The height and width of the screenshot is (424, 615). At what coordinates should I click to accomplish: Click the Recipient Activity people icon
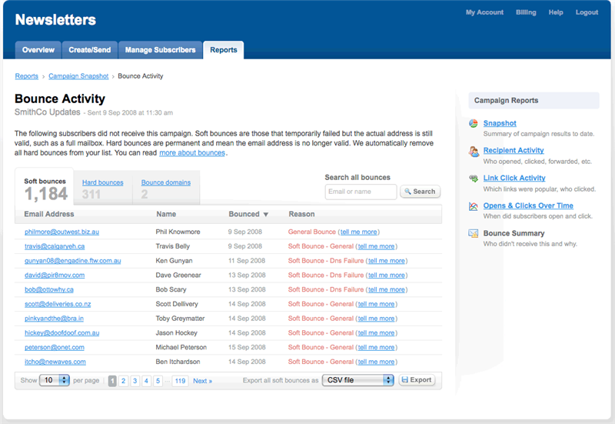(474, 152)
